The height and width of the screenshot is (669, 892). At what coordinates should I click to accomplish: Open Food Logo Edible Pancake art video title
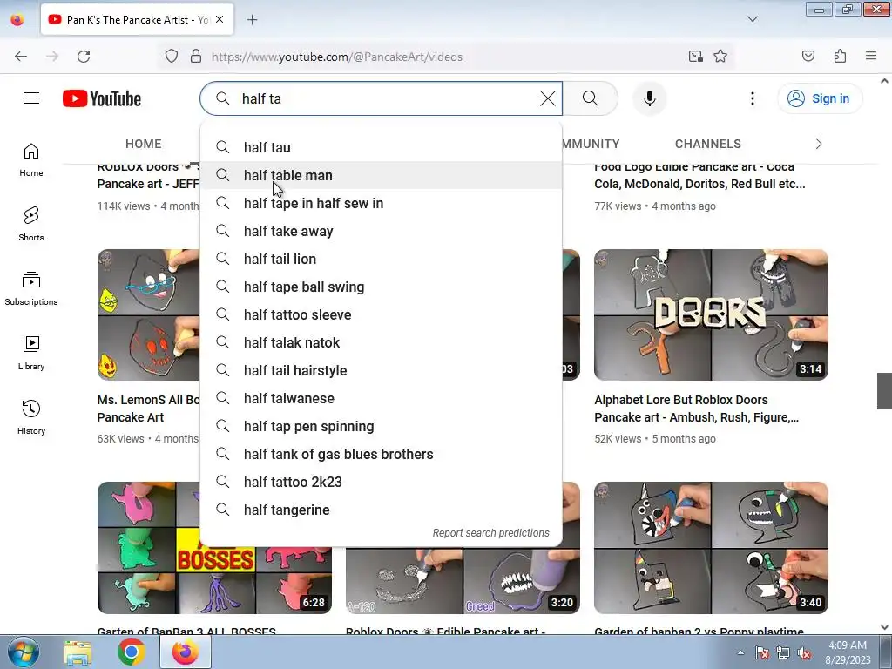pyautogui.click(x=699, y=175)
